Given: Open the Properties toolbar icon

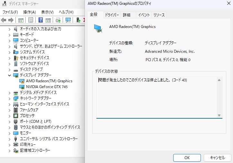Looking at the screenshot, I should click(x=31, y=20).
